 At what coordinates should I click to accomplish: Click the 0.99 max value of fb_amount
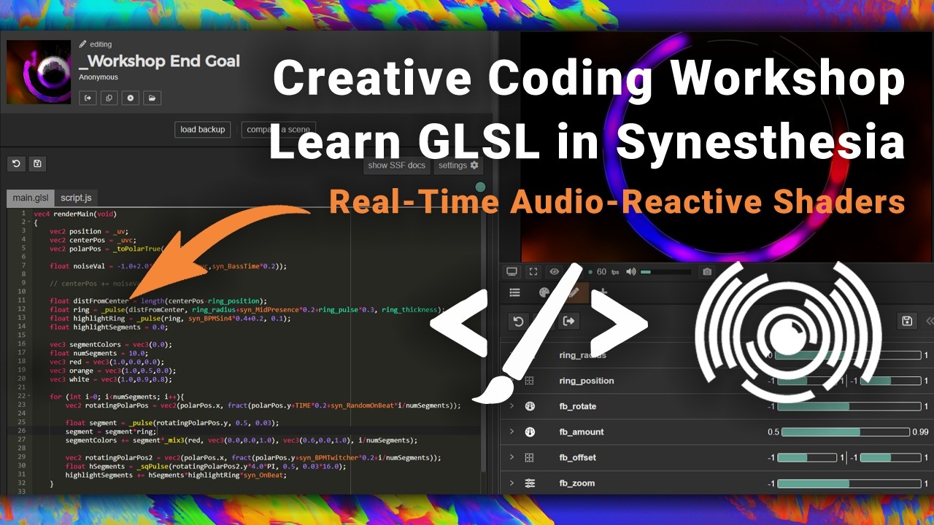coord(920,432)
